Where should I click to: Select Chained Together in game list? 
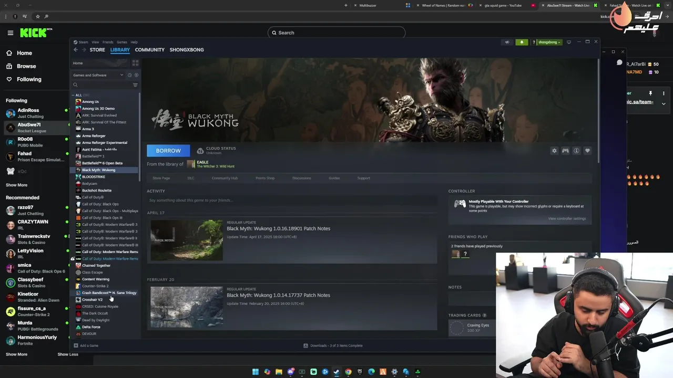96,266
